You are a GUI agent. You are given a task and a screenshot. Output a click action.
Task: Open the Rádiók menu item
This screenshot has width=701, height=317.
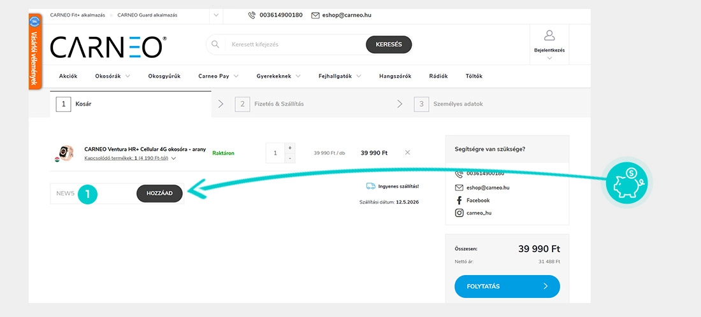(x=438, y=76)
